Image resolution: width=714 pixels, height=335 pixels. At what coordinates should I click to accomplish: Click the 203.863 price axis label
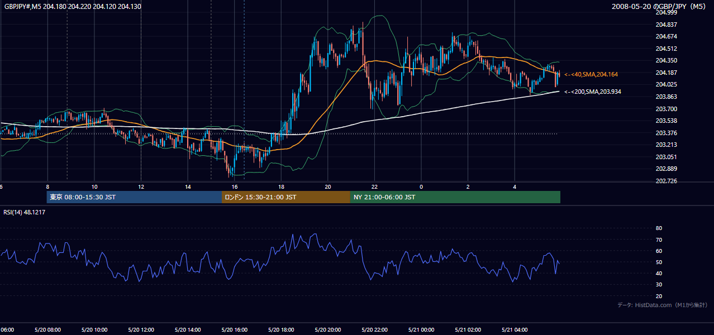pos(666,97)
